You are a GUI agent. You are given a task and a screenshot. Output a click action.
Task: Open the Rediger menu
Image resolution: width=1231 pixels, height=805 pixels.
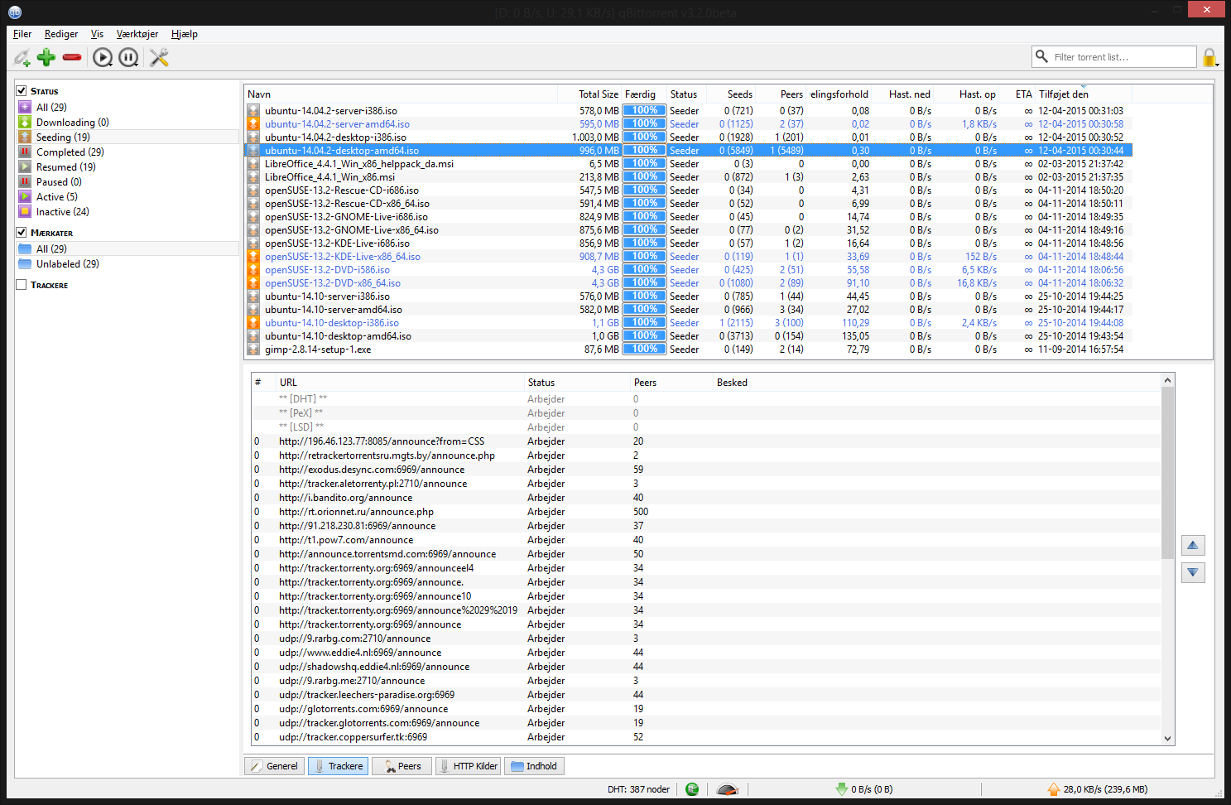coord(61,34)
